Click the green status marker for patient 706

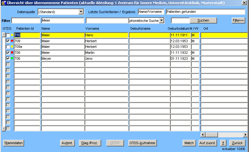(12, 58)
